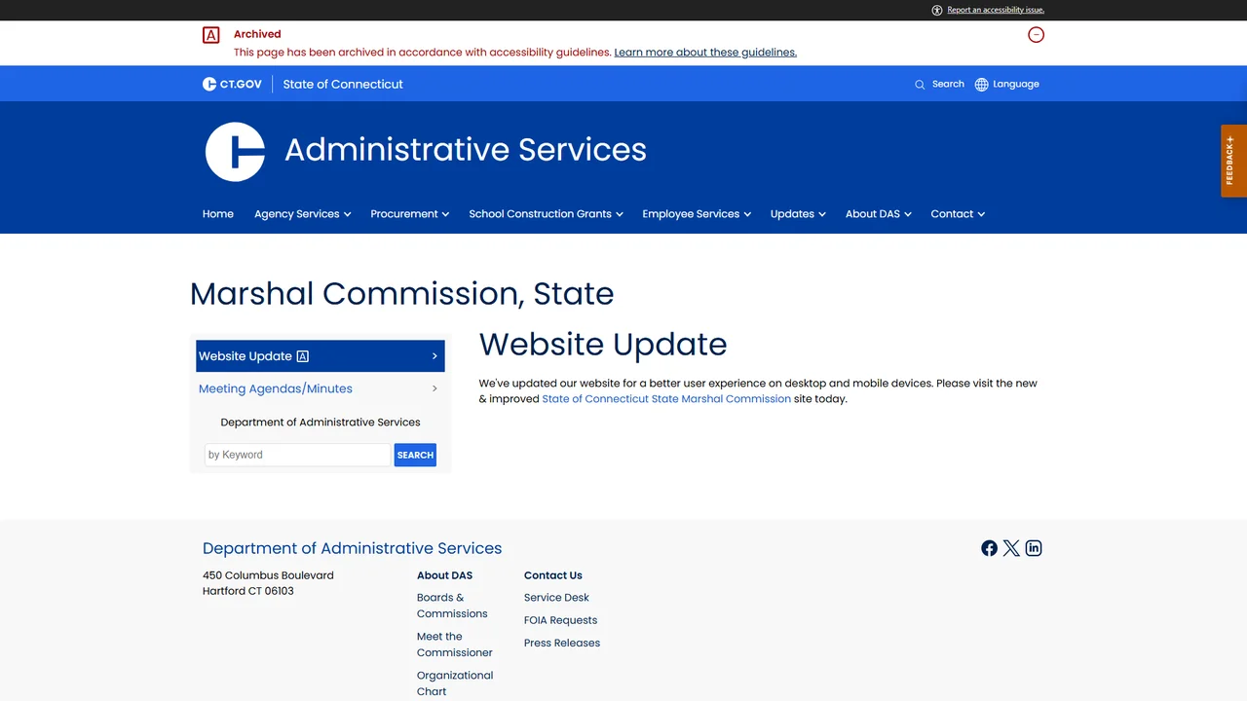1247x701 pixels.
Task: Expand the Agency Services dropdown menu
Action: coord(302,214)
